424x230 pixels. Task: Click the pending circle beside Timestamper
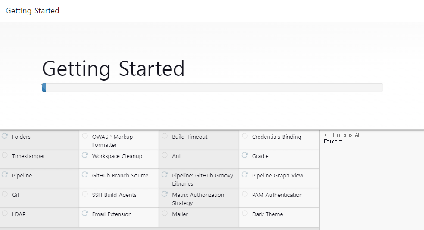click(5, 155)
